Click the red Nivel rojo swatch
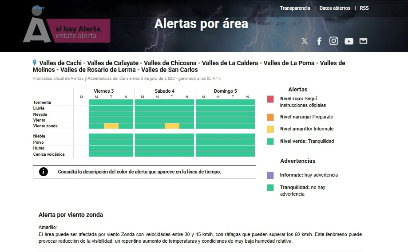This screenshot has width=408, height=252. click(x=270, y=99)
